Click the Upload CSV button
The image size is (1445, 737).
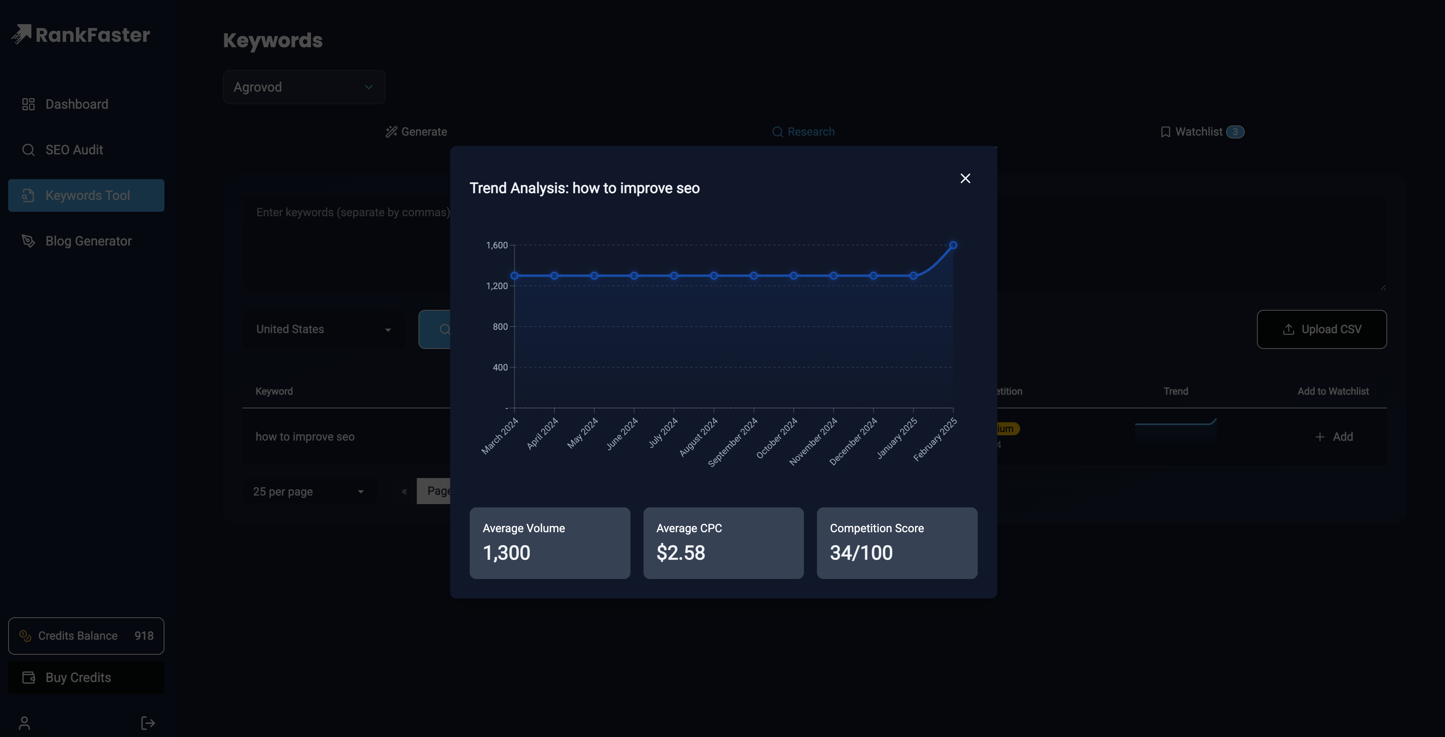pyautogui.click(x=1321, y=329)
